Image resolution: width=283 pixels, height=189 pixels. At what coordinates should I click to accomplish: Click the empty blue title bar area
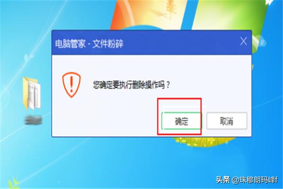[181, 43]
